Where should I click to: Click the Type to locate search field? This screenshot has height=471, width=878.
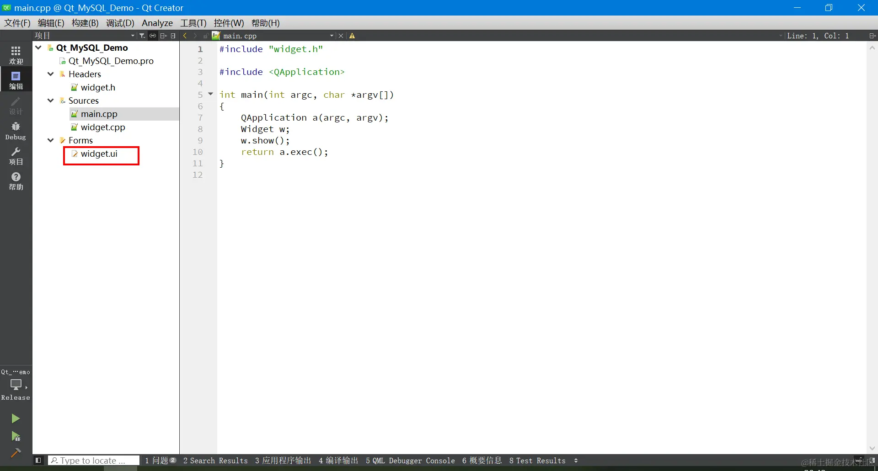[94, 460]
